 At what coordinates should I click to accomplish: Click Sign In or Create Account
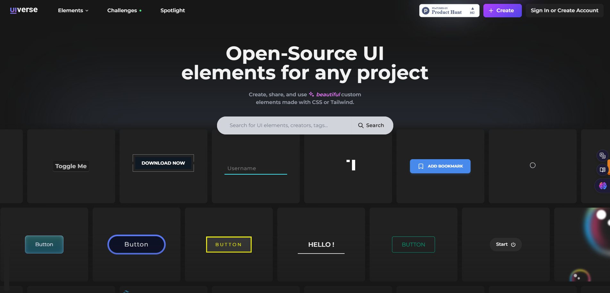(x=564, y=10)
